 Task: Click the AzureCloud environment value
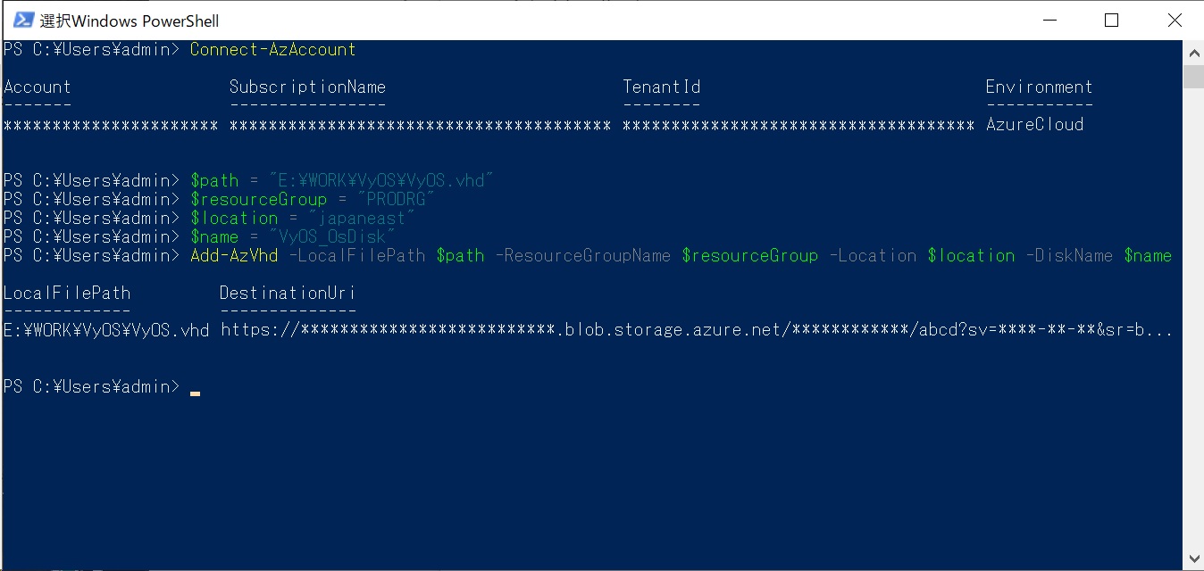(1034, 125)
